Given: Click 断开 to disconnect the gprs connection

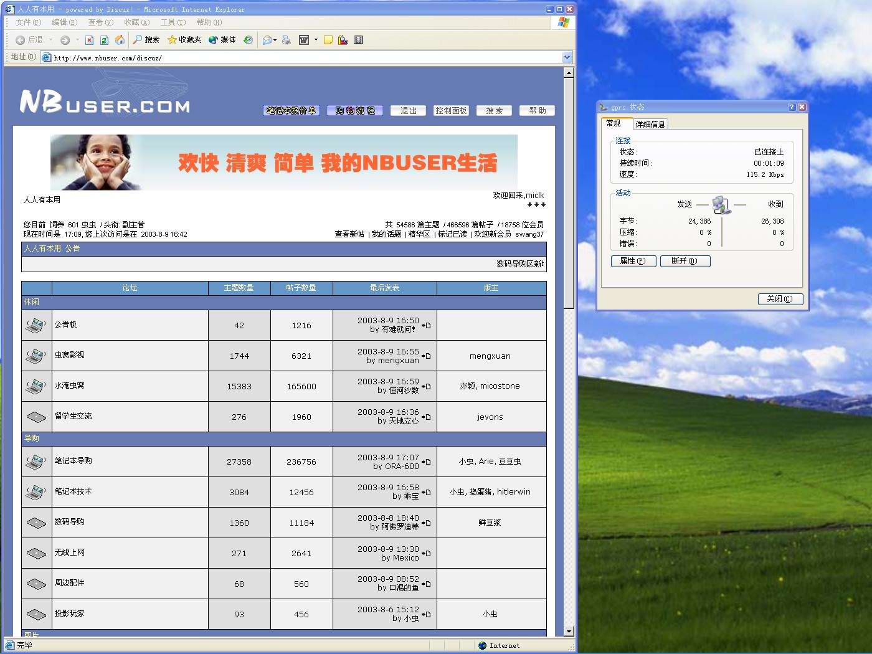Looking at the screenshot, I should [685, 261].
